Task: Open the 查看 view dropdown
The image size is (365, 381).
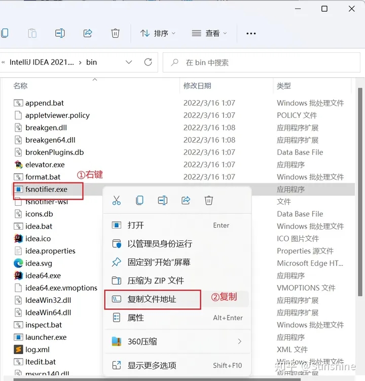Action: 209,33
